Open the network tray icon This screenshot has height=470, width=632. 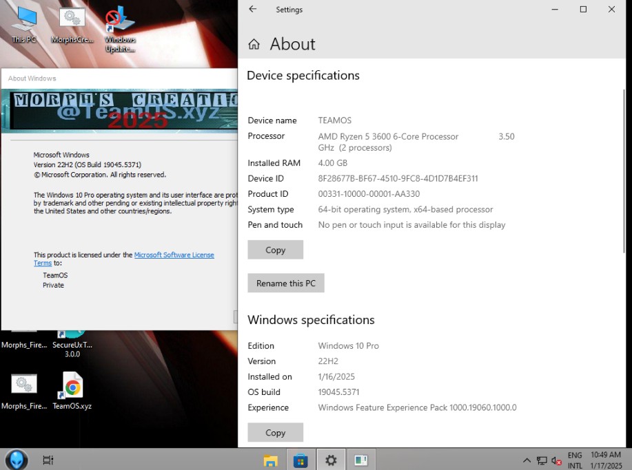[x=542, y=460]
